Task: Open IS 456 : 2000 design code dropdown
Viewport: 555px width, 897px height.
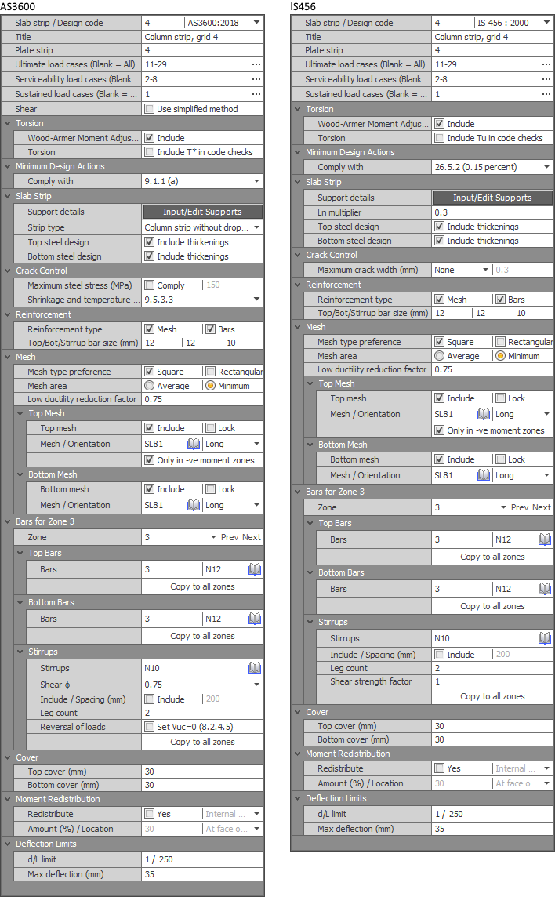Action: pyautogui.click(x=546, y=22)
